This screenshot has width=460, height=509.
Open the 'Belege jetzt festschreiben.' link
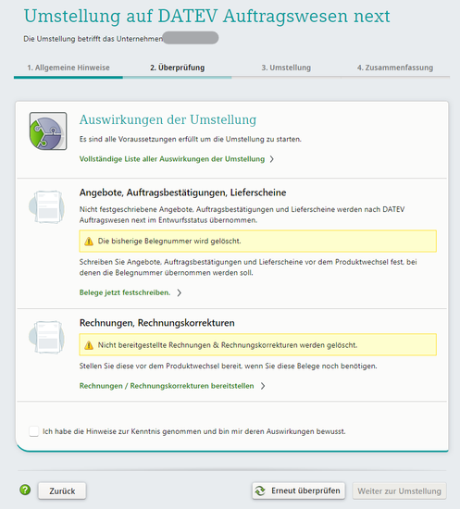125,292
